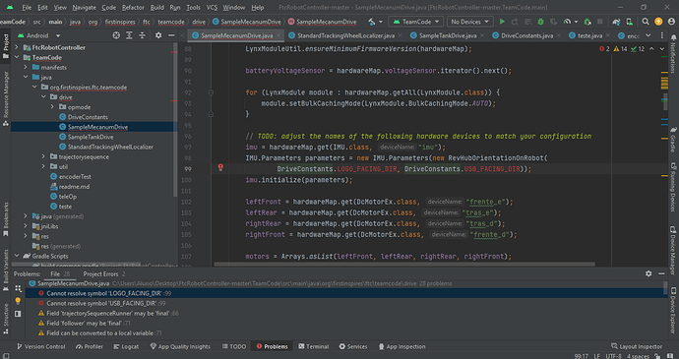Toggle the Project tool window sidebar button

6,46
